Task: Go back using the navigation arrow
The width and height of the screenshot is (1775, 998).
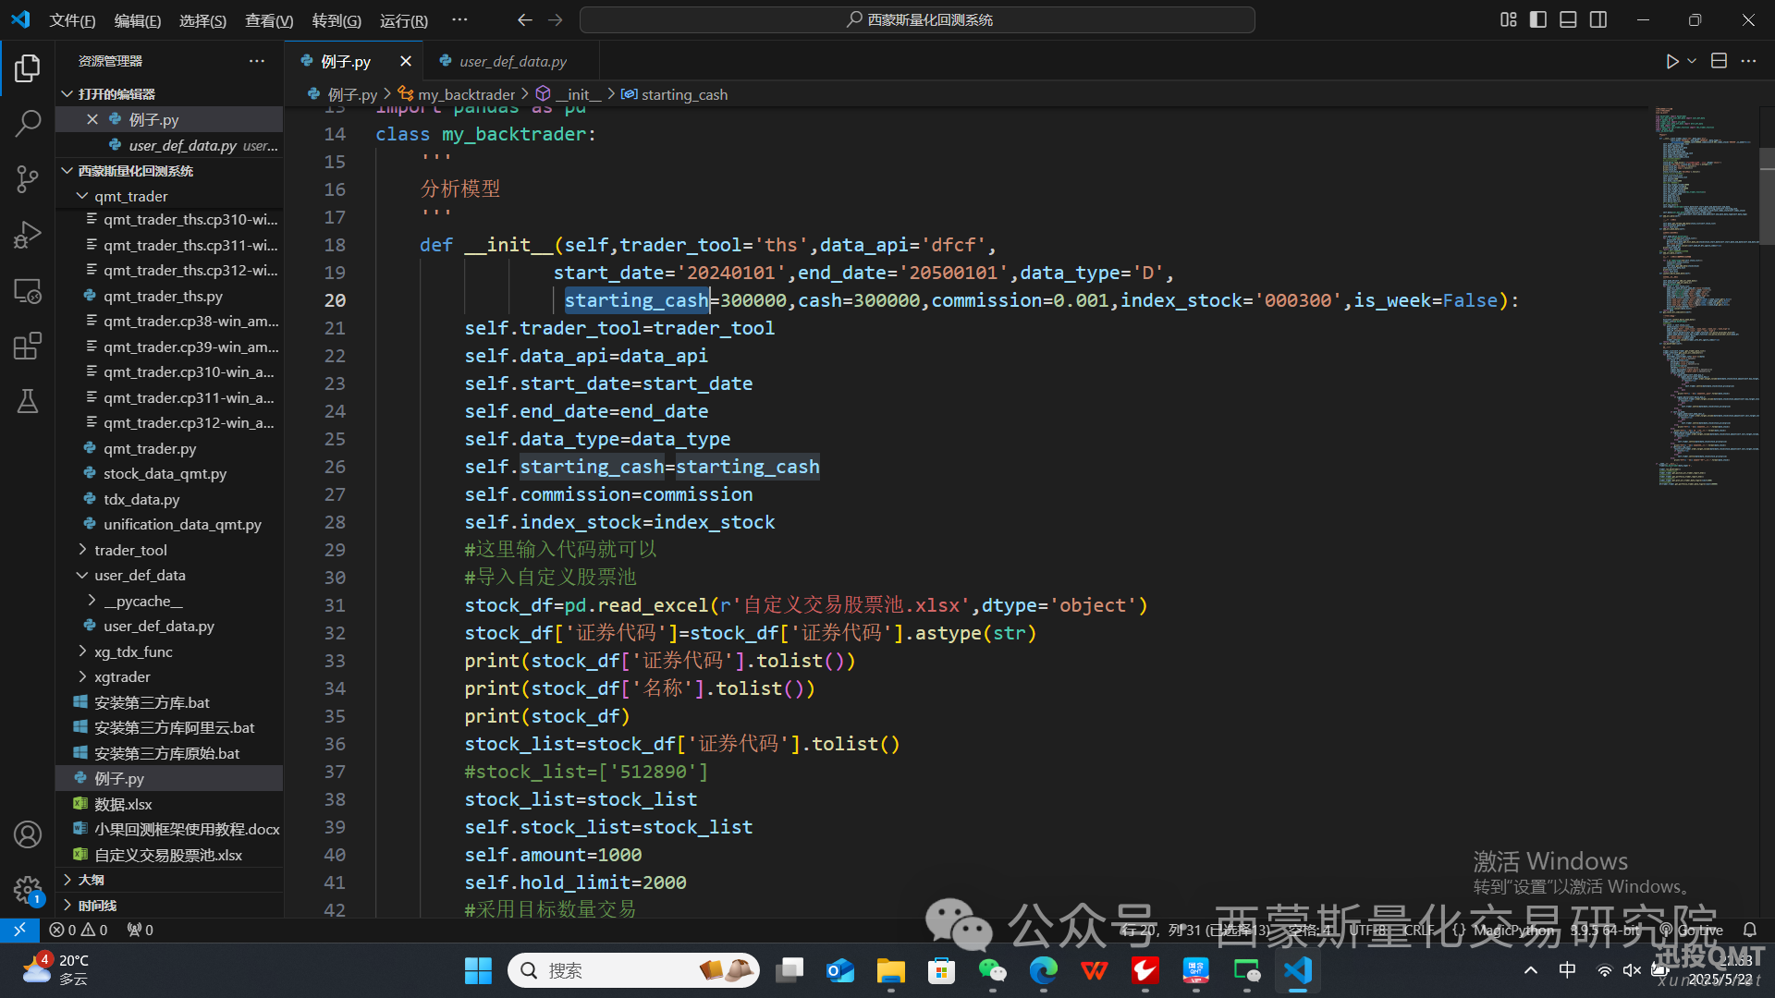Action: point(524,19)
